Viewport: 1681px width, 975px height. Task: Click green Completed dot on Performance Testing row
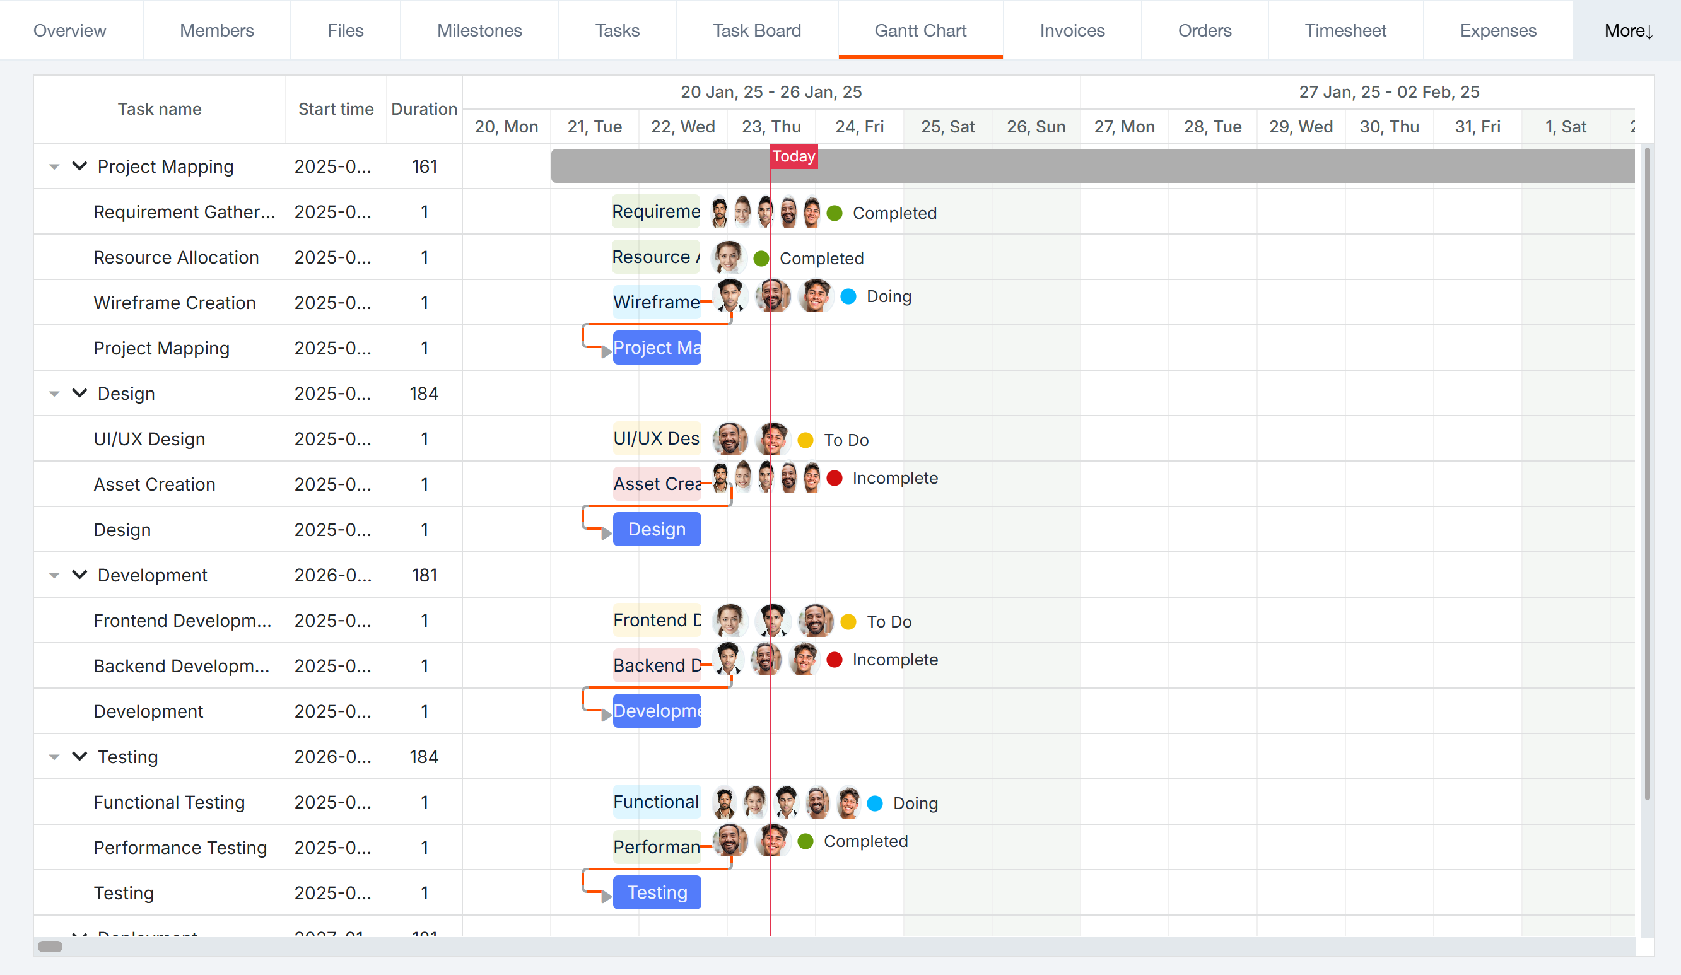pyautogui.click(x=805, y=842)
